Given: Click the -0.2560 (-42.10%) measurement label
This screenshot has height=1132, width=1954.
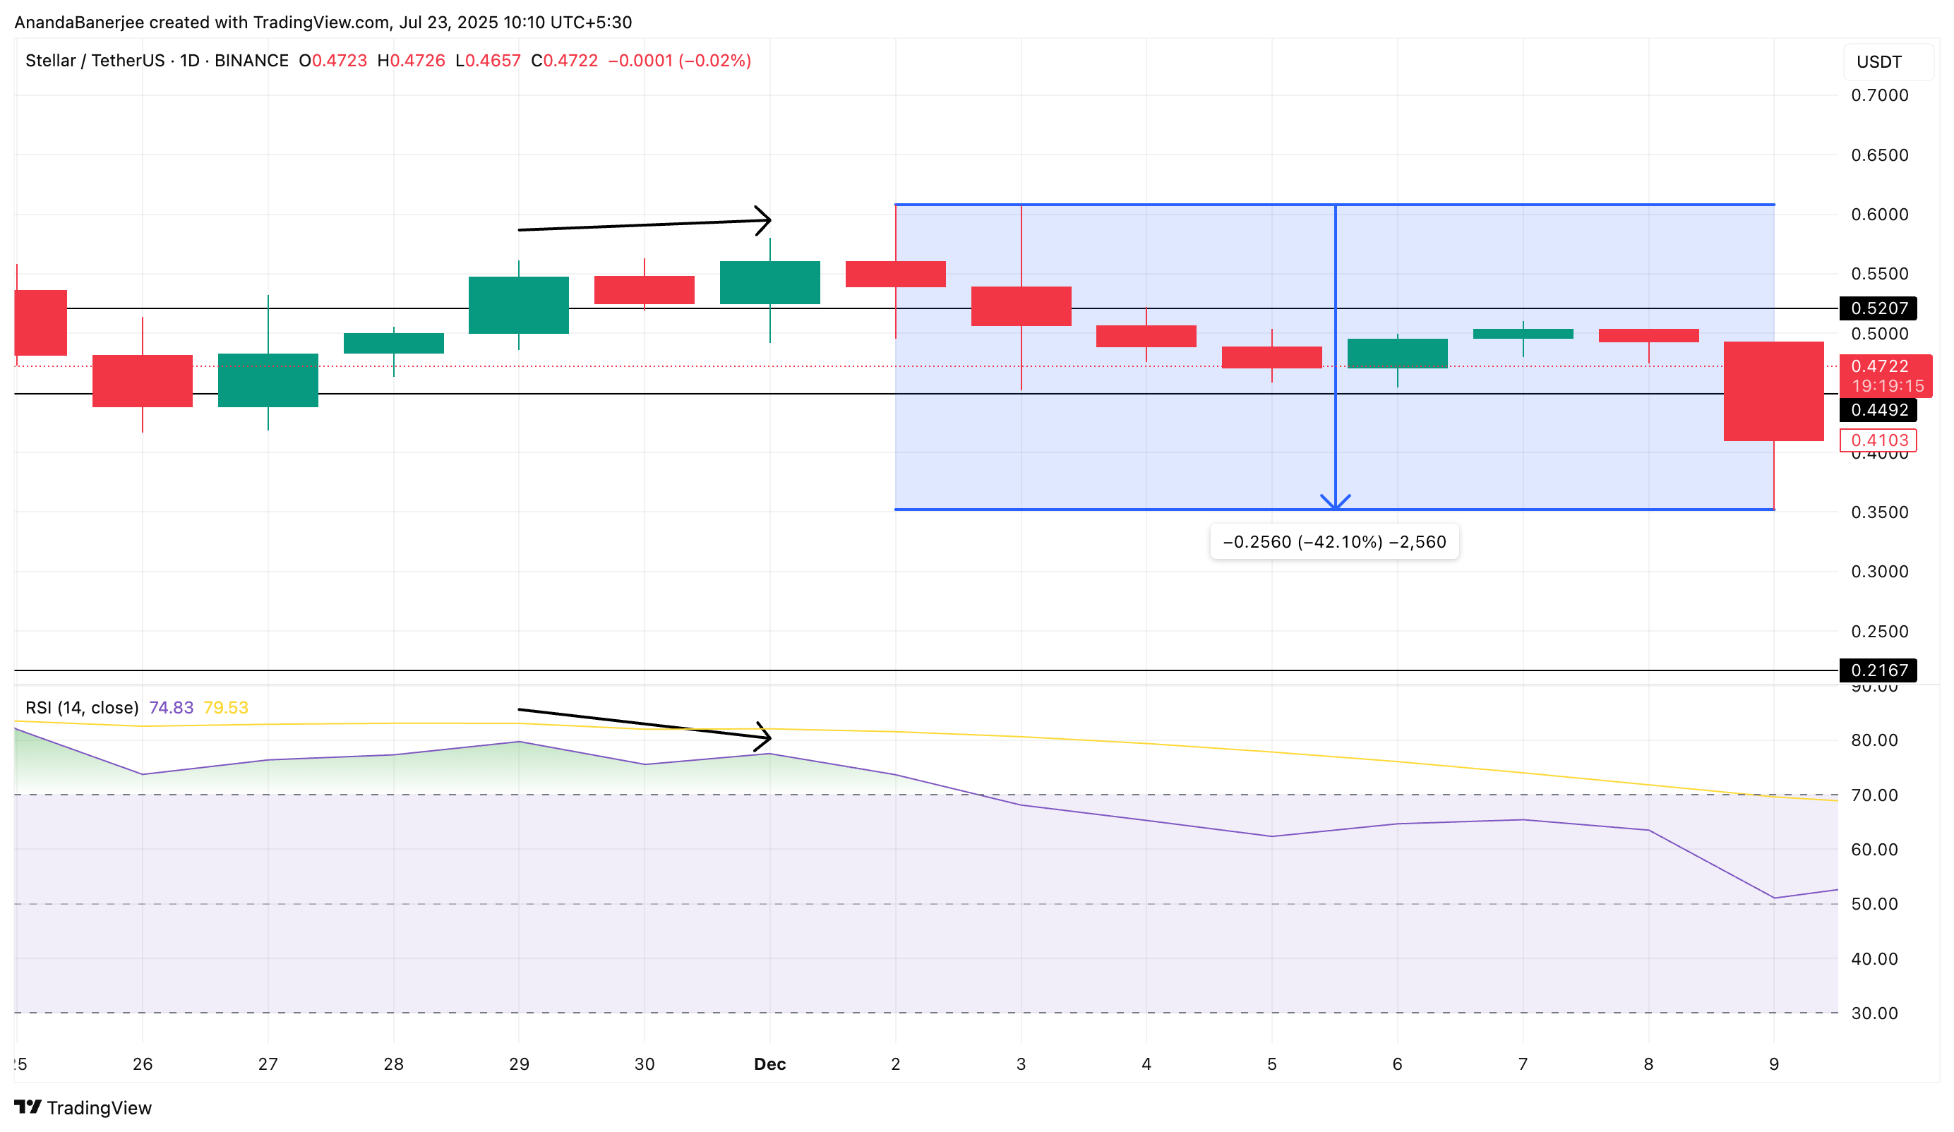Looking at the screenshot, I should [x=1335, y=543].
